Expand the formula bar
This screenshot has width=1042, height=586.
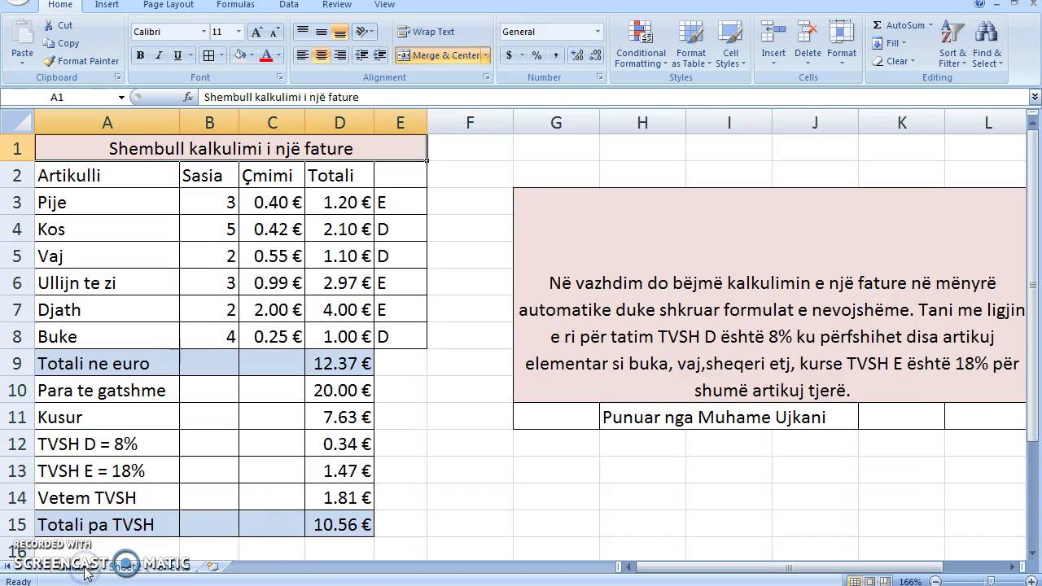pos(1035,97)
